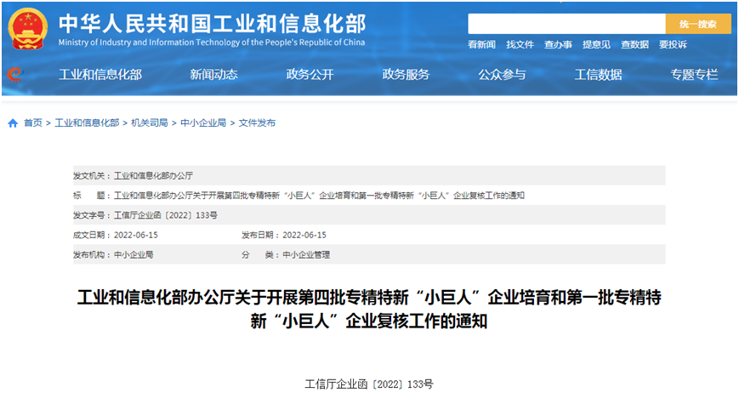
Task: Open the 查办事 quick link
Action: click(558, 44)
